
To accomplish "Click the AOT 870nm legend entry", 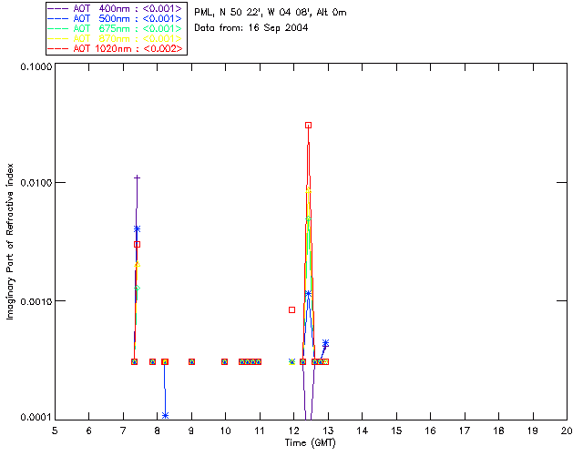I will (x=116, y=38).
